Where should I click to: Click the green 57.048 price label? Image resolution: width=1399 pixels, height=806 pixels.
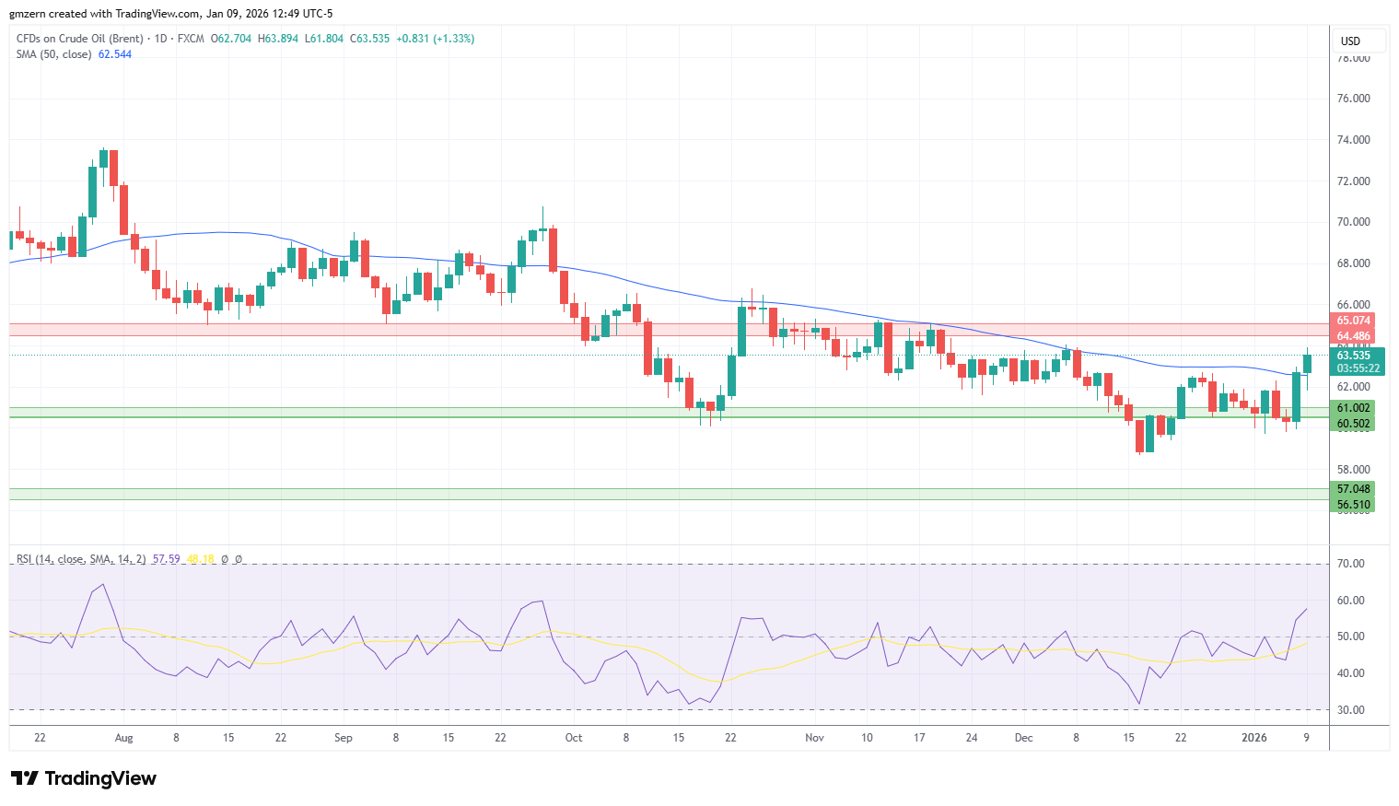coord(1354,489)
